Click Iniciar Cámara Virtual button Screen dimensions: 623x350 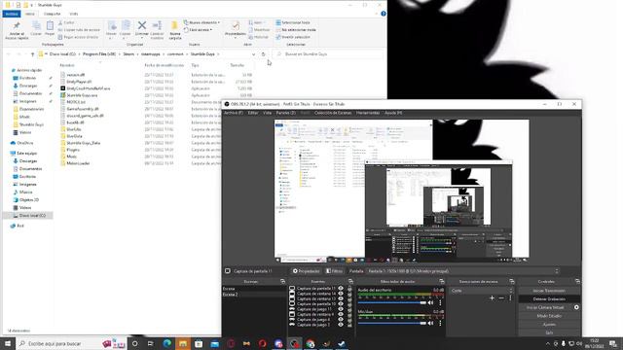pos(545,307)
